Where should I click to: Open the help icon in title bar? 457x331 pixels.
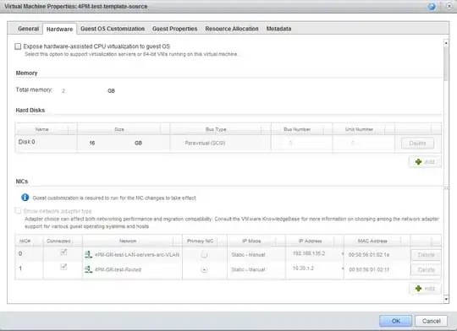coord(432,7)
